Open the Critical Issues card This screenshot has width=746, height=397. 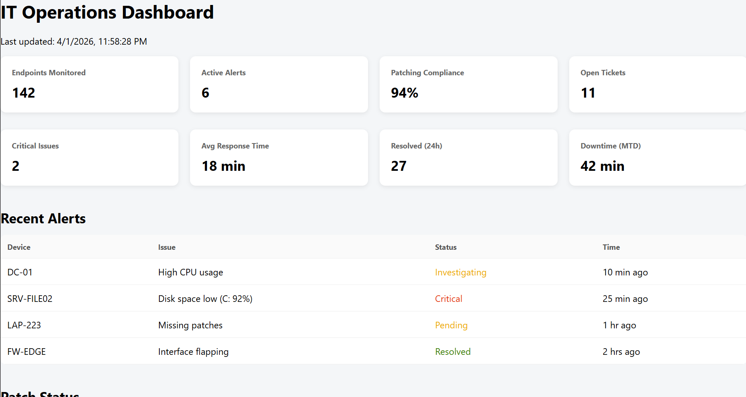click(x=89, y=157)
